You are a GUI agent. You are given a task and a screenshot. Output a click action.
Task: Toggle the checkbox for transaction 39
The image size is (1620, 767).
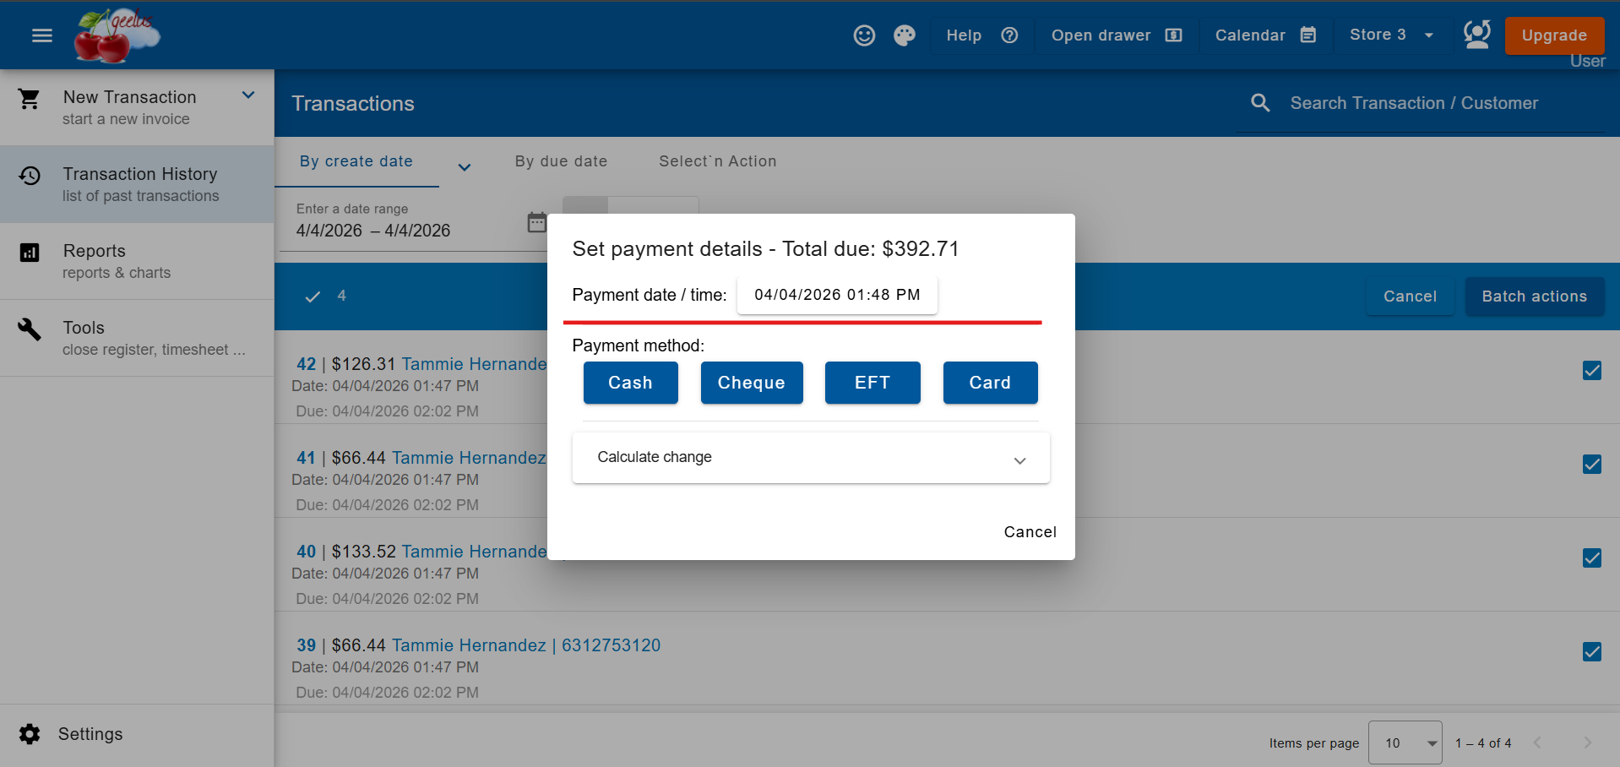point(1591,652)
